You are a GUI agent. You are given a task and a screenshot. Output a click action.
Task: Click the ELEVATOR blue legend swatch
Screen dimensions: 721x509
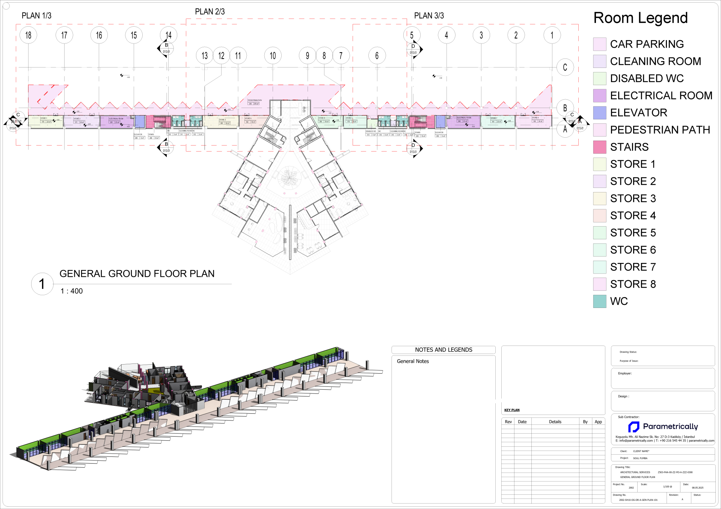(x=599, y=113)
